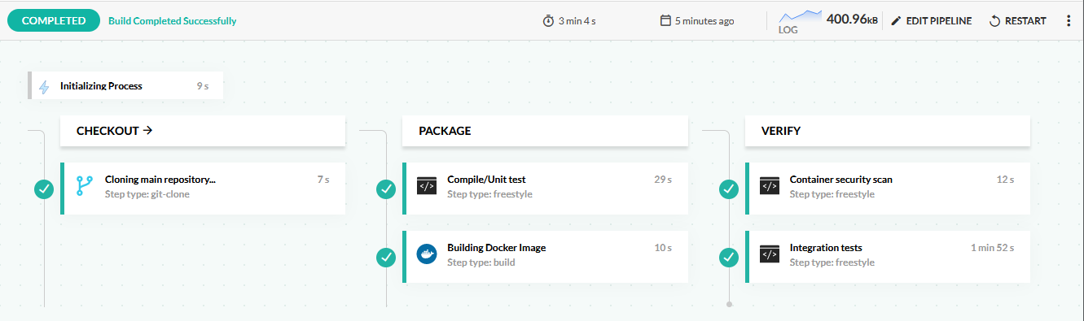Click the Docker whale icon
1084x321 pixels.
[427, 254]
